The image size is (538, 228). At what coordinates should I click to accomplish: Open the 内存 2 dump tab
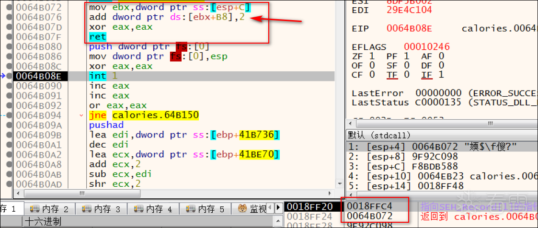49,209
